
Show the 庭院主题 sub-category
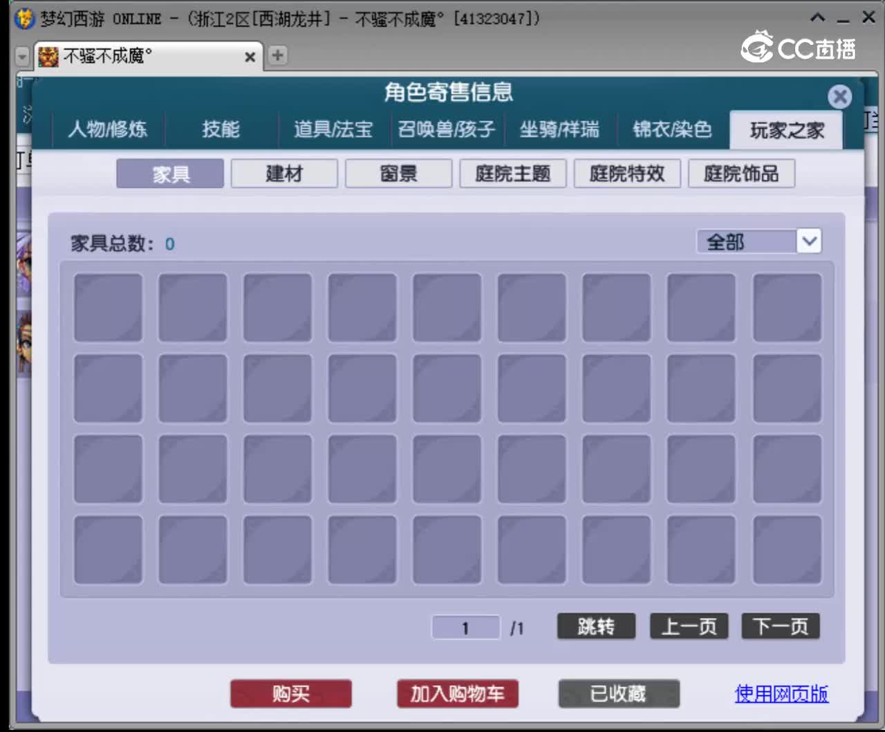pyautogui.click(x=513, y=174)
